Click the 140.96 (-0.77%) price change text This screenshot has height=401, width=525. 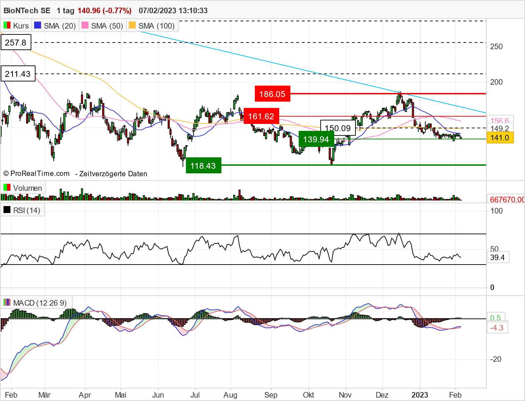pos(104,10)
